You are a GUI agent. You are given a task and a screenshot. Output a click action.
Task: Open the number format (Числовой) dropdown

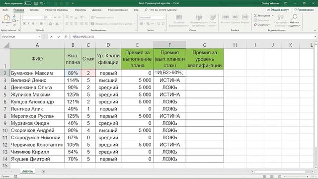(x=163, y=17)
